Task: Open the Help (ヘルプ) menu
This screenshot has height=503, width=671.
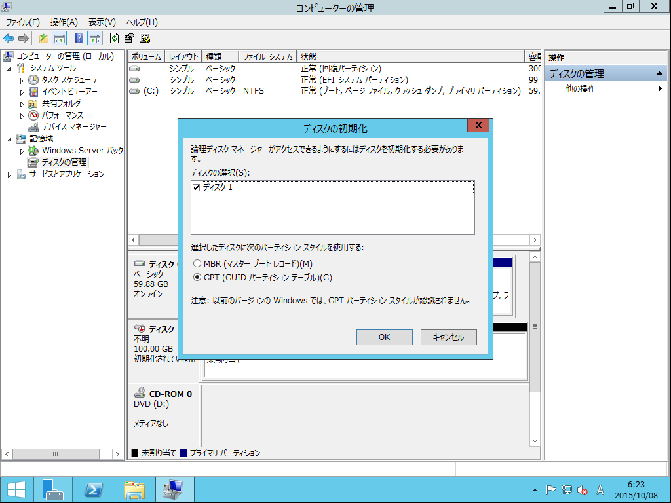Action: (142, 22)
